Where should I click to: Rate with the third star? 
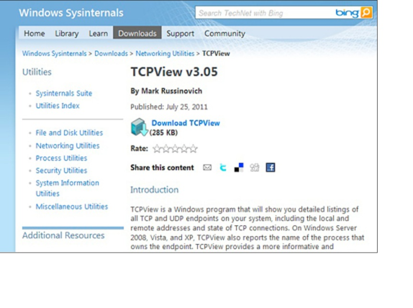(x=175, y=149)
